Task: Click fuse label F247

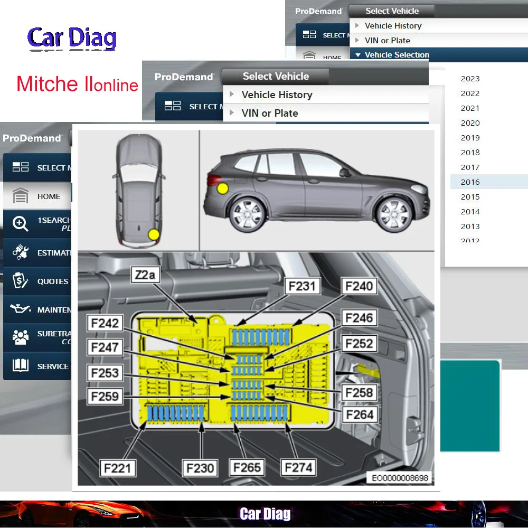Action: [x=105, y=347]
